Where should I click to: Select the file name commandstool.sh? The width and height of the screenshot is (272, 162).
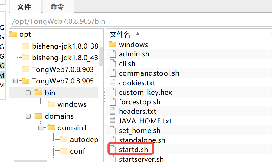[149, 73]
